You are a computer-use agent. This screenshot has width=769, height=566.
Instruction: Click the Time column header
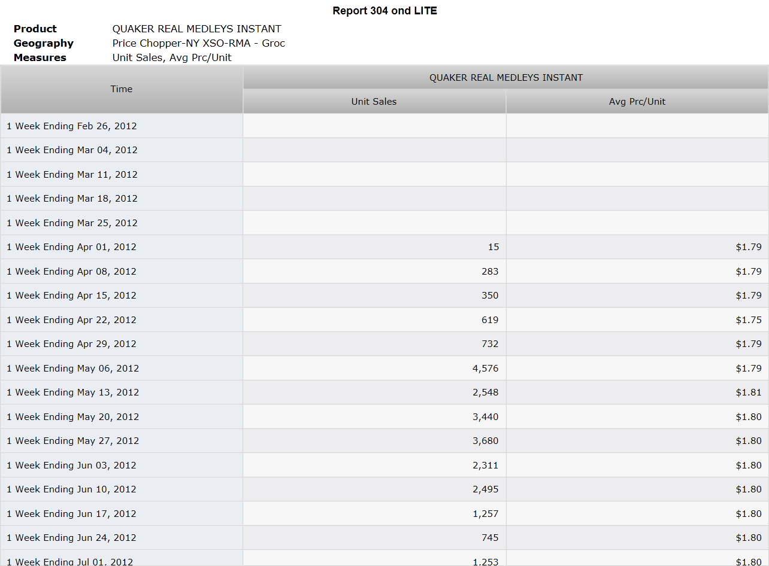click(122, 89)
